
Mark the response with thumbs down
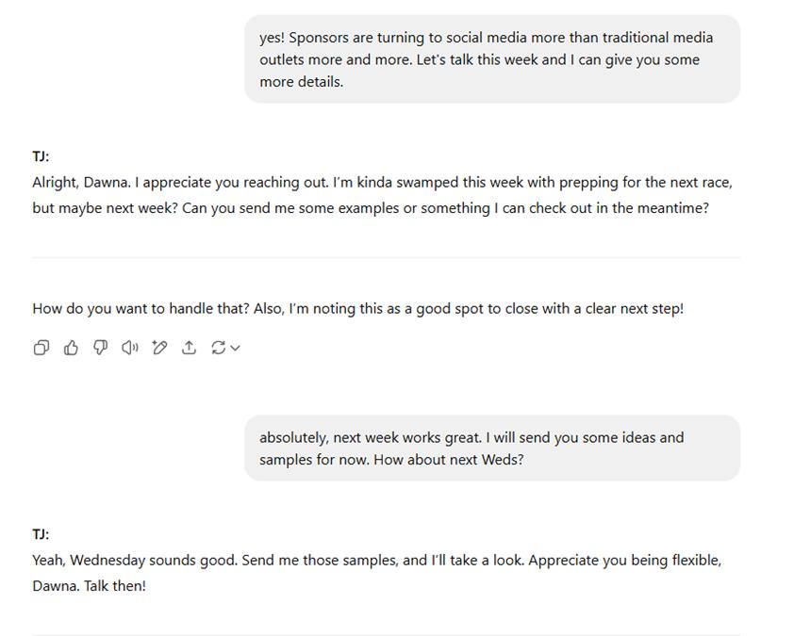pos(100,348)
